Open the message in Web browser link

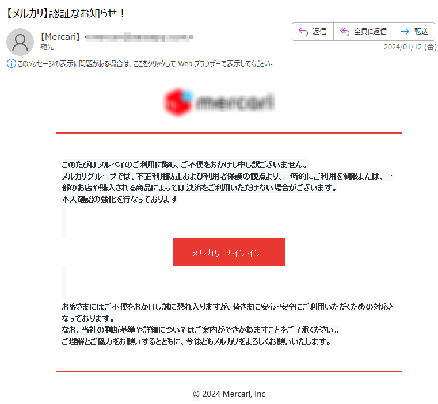pos(145,64)
